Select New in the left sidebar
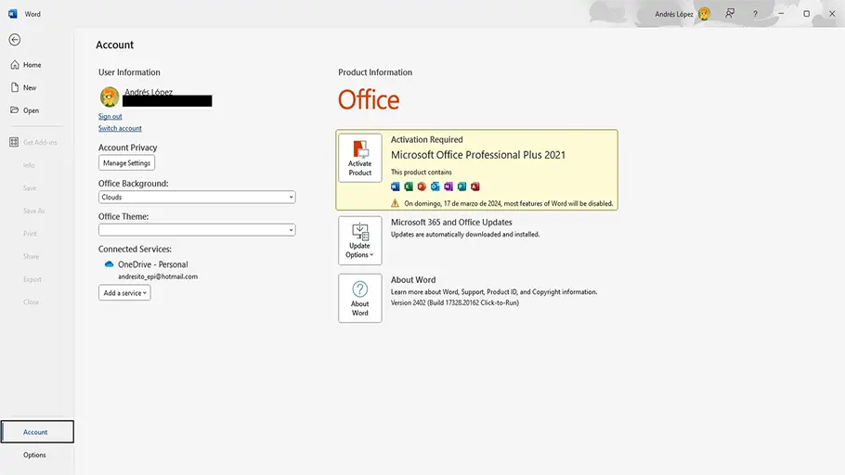Viewport: 845px width, 475px height. (x=30, y=87)
